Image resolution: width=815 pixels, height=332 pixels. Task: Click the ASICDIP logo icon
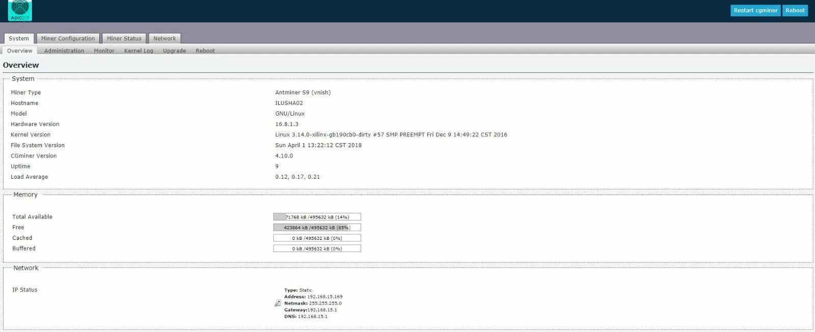tap(20, 10)
